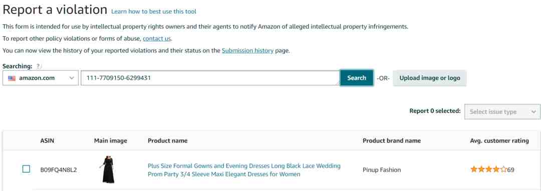The image size is (541, 191).
Task: Click the Product name column header
Action: (167, 141)
